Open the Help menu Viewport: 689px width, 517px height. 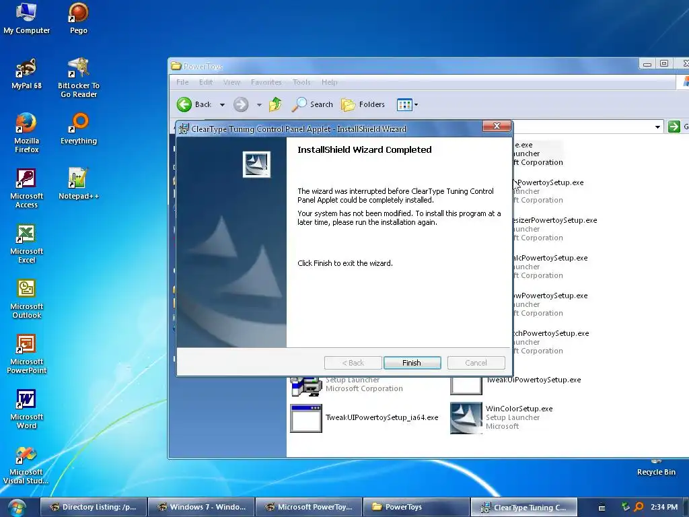[330, 82]
